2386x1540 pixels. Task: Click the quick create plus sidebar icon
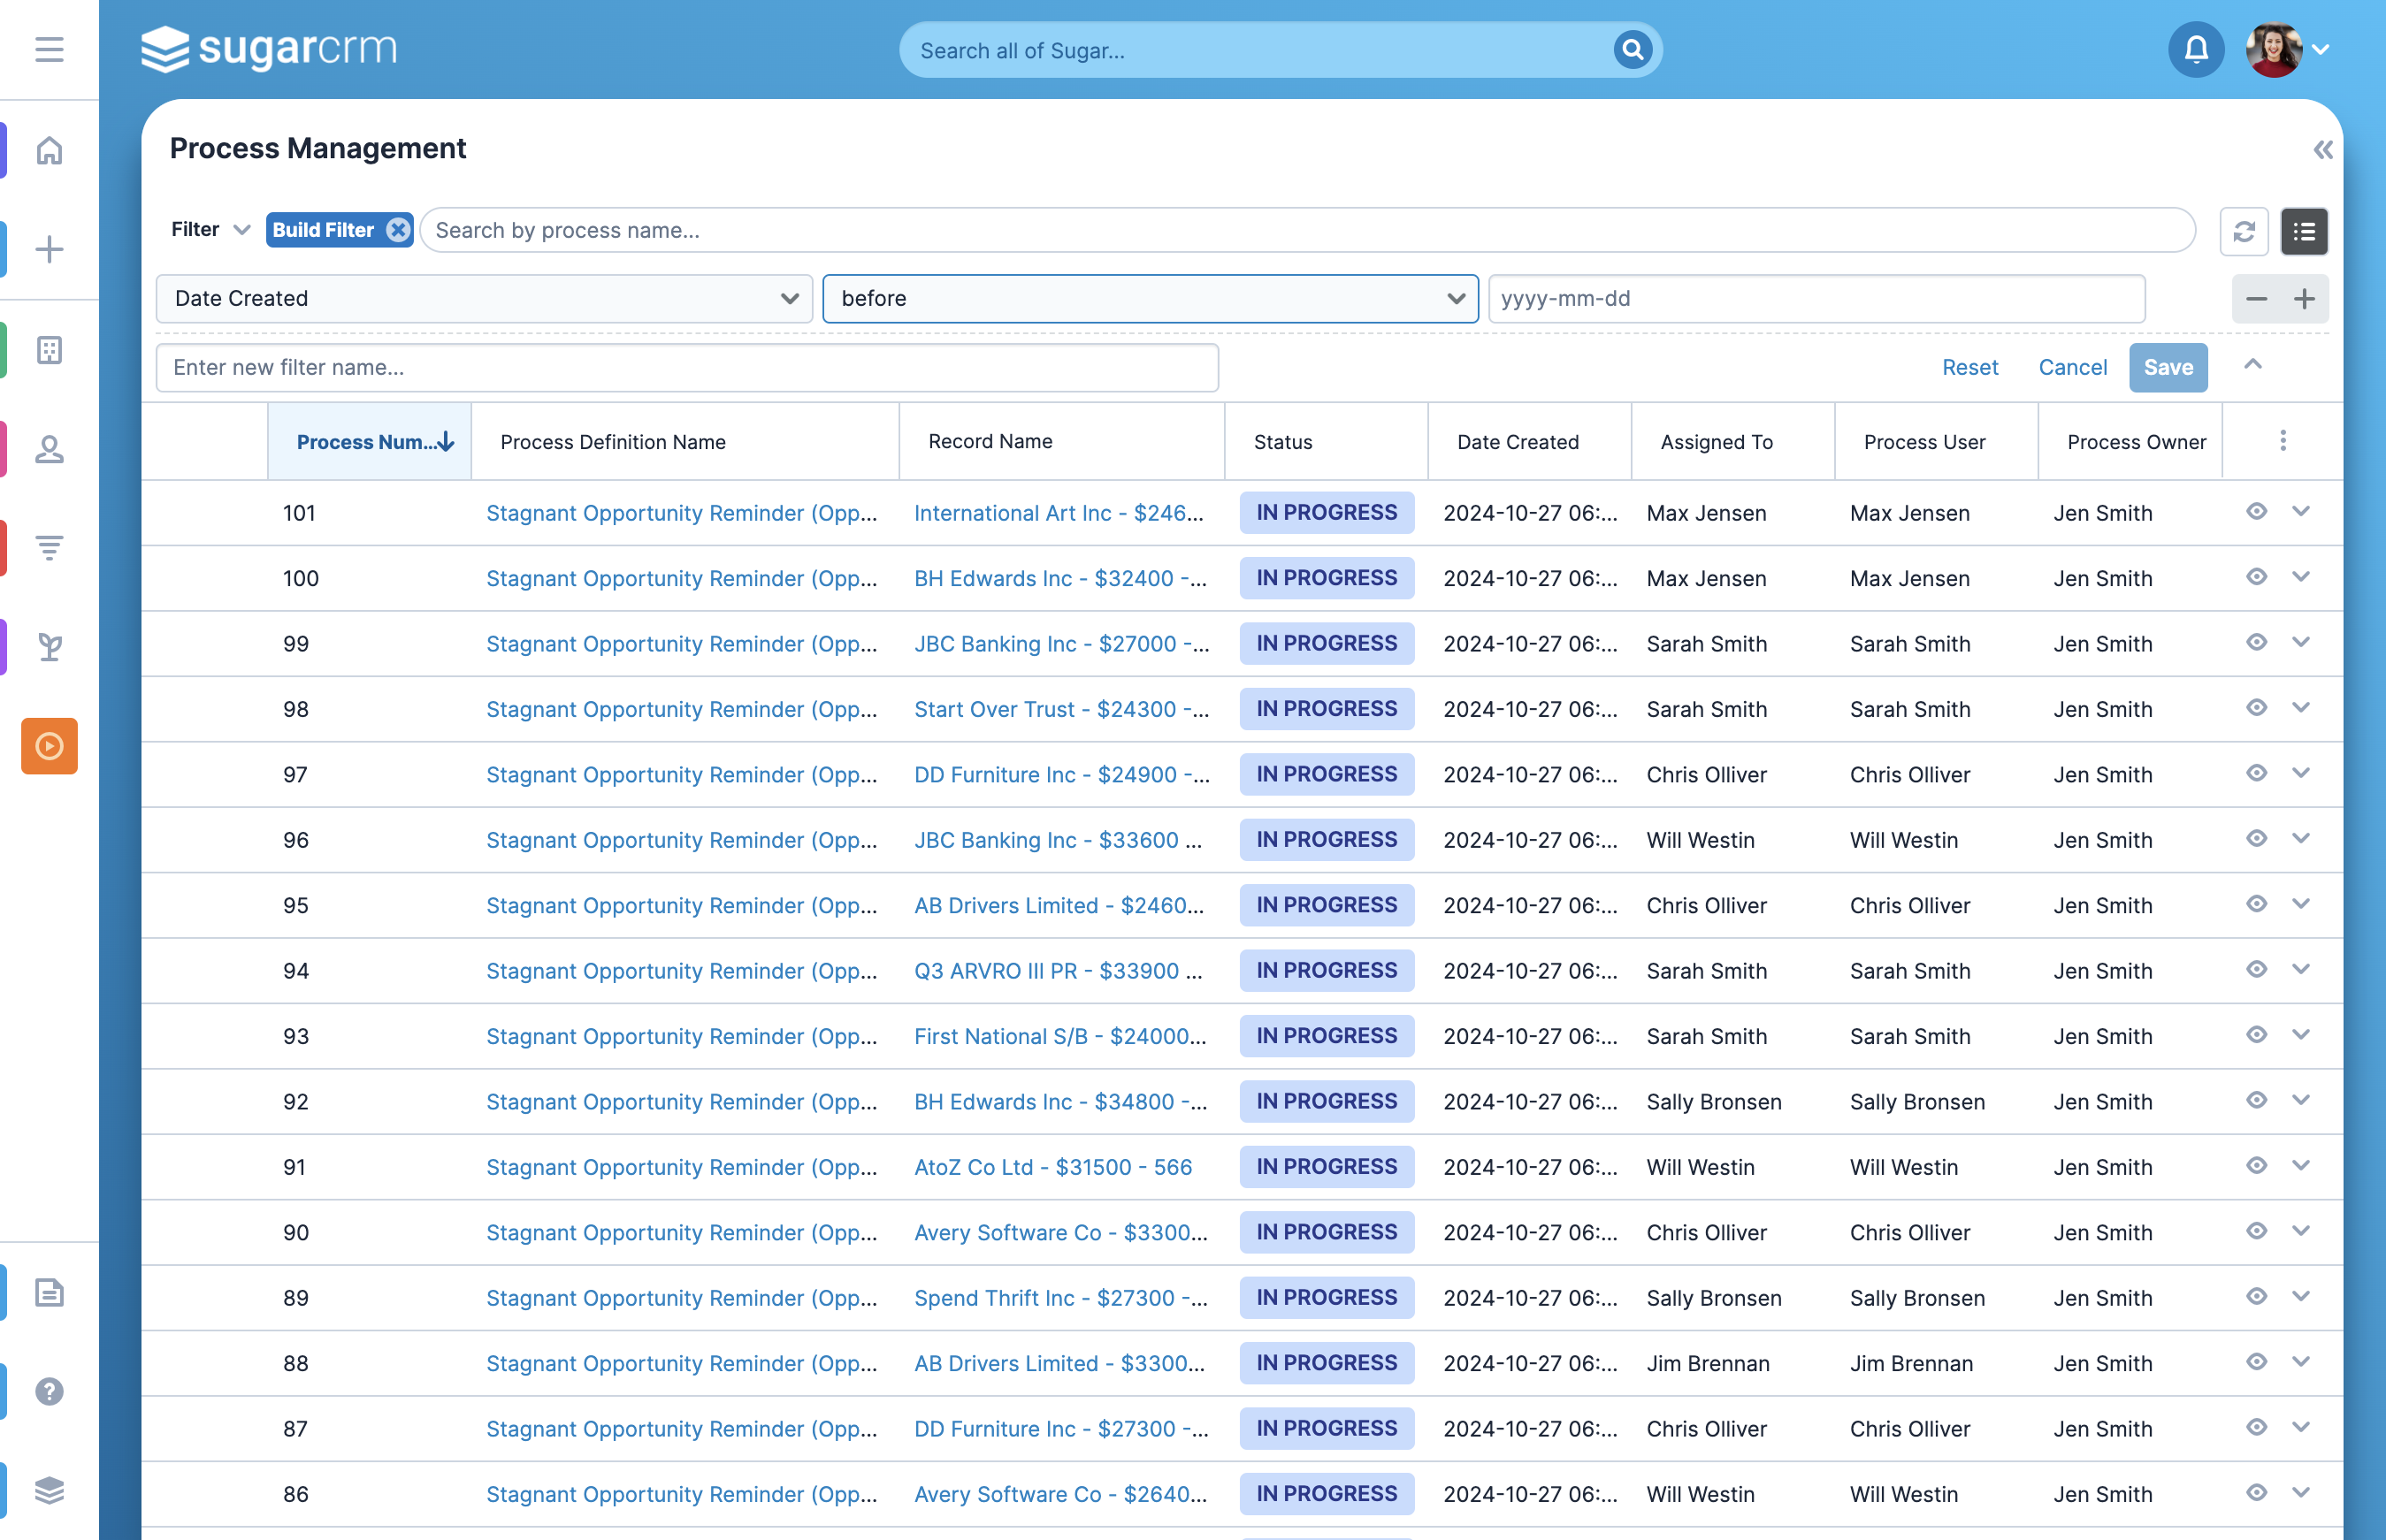pyautogui.click(x=49, y=249)
